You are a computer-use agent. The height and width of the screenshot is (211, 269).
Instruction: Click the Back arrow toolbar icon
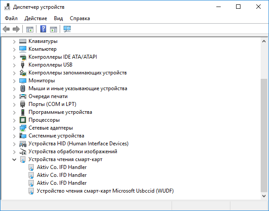6,29
